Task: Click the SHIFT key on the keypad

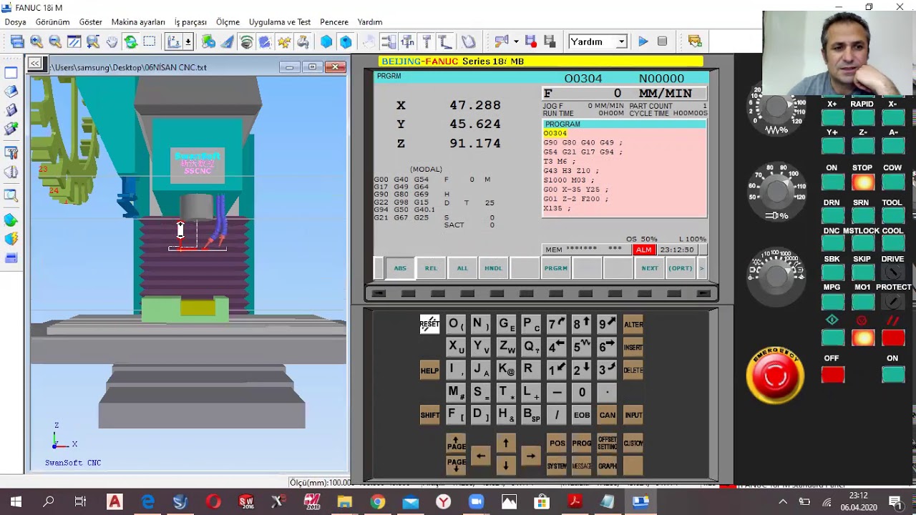Action: (x=429, y=415)
